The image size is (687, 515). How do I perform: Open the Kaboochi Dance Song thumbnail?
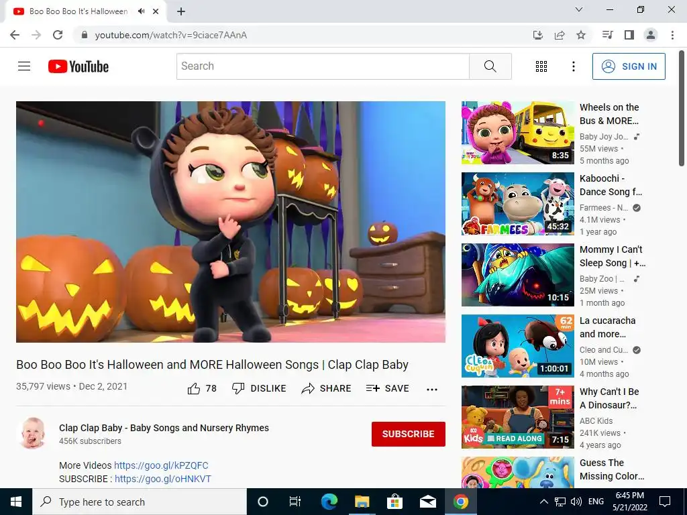pos(517,204)
